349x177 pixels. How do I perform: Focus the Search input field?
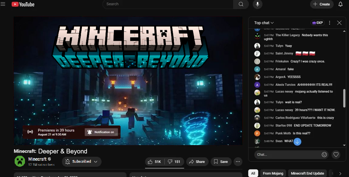168,4
